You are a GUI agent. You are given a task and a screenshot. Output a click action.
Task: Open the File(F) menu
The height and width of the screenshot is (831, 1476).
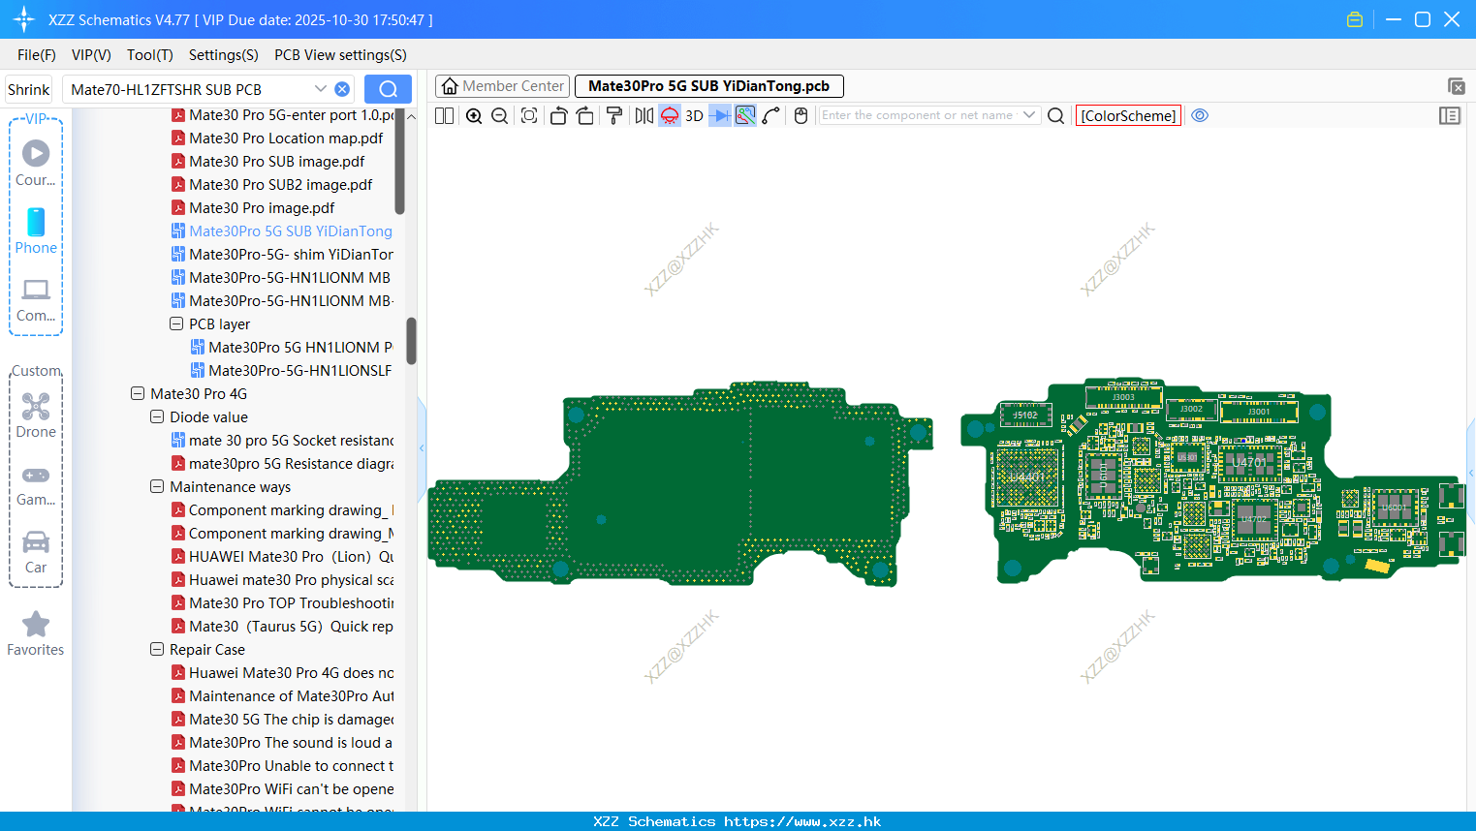37,55
